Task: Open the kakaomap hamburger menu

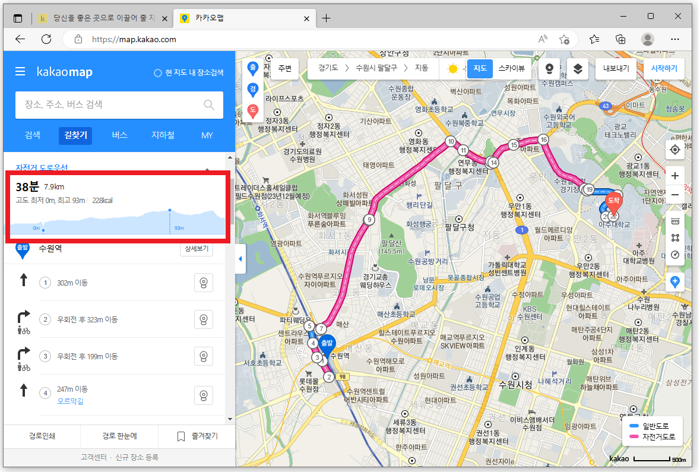Action: 20,72
